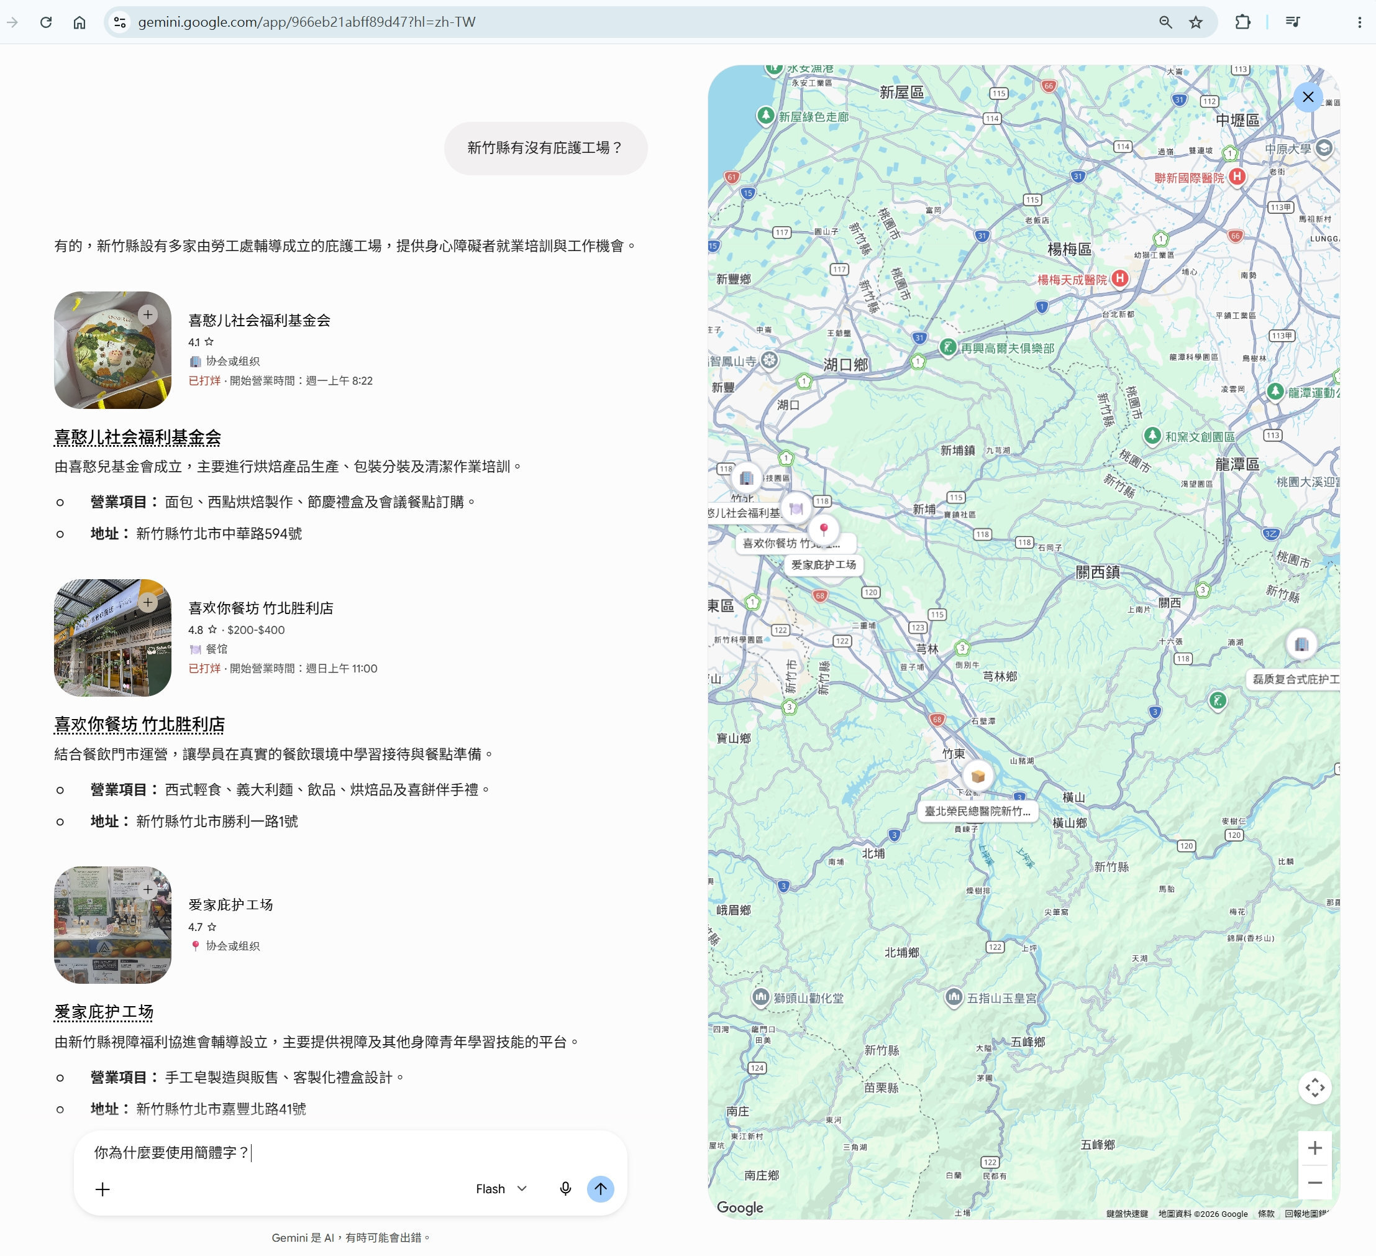
Task: Reload the page with the browser refresh icon
Action: click(x=46, y=22)
